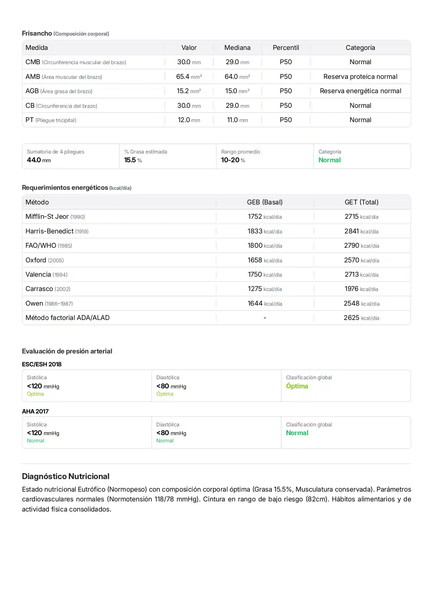Select the Rango promedio 10-20 % value

click(233, 160)
